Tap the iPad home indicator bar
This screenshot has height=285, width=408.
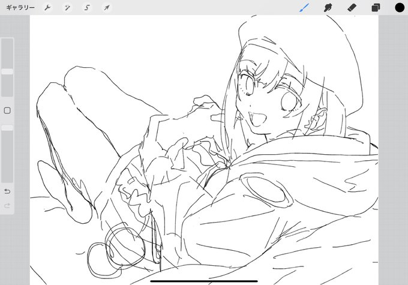(204, 281)
